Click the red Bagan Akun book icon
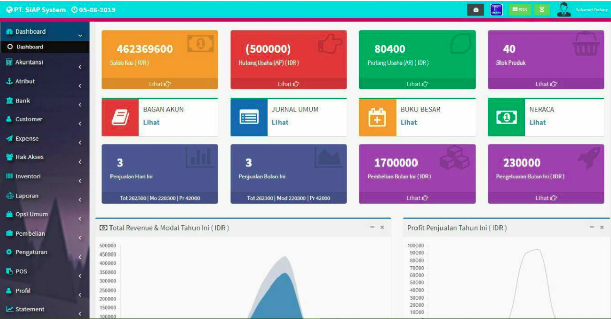611x319 pixels. (120, 117)
